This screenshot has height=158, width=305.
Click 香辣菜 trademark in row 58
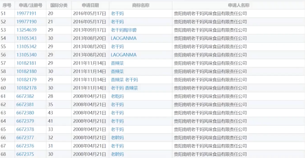(117, 71)
